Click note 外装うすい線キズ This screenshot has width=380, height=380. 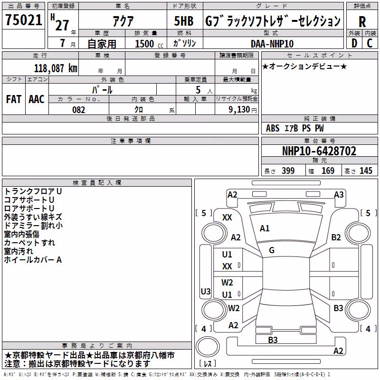coord(33,217)
